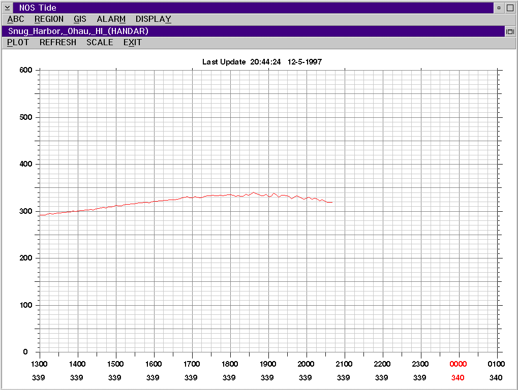
Task: Click the 0 label on the vertical axis
Action: pyautogui.click(x=25, y=352)
